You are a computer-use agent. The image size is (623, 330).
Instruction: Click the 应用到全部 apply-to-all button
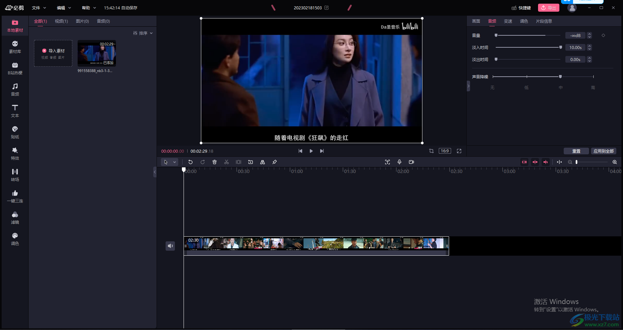pyautogui.click(x=604, y=151)
